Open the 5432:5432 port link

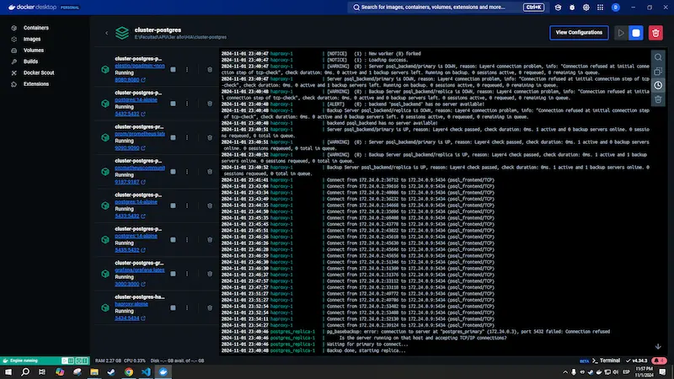pos(130,114)
